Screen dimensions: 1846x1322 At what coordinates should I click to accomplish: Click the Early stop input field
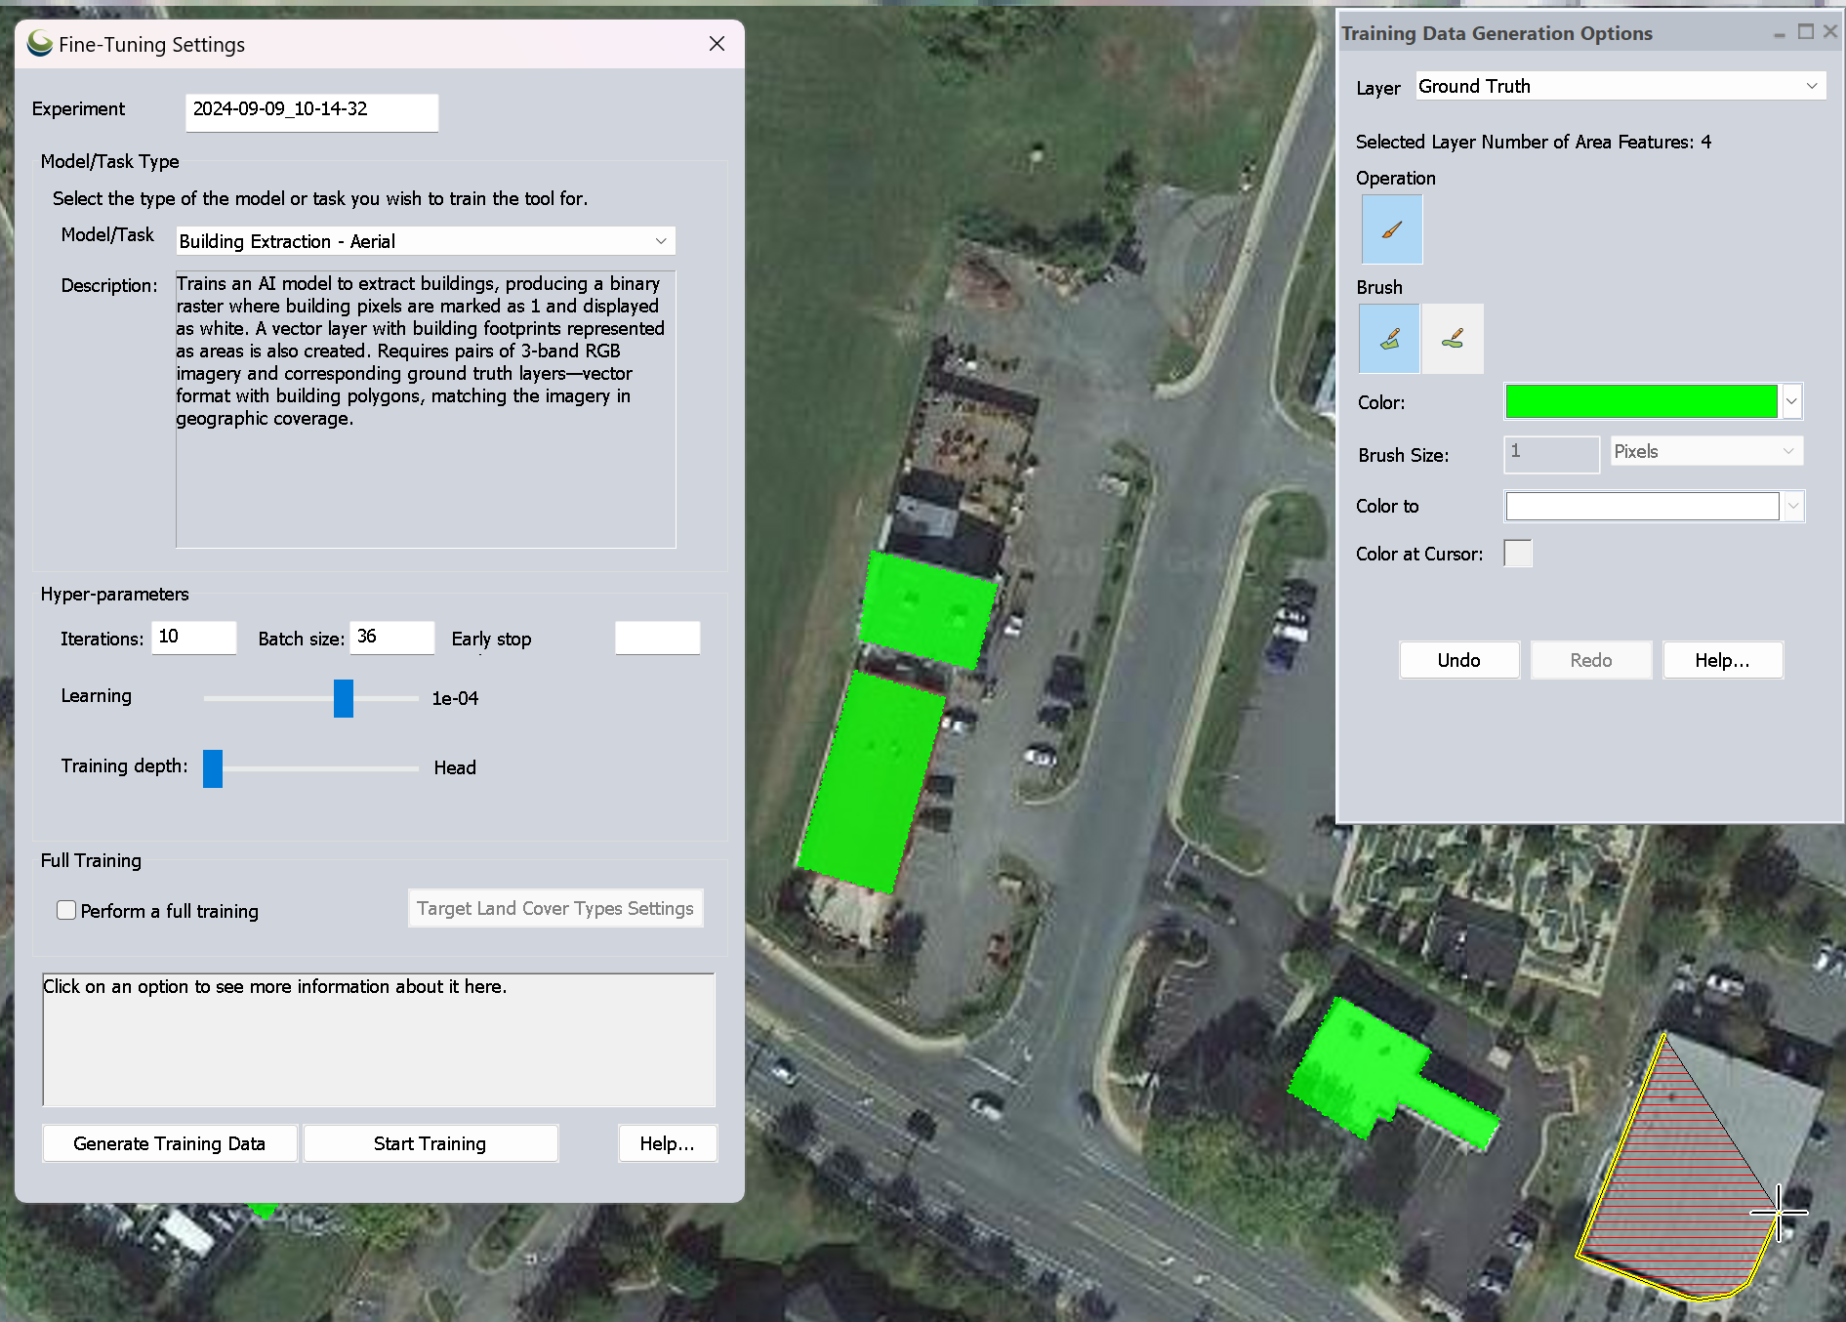click(658, 638)
